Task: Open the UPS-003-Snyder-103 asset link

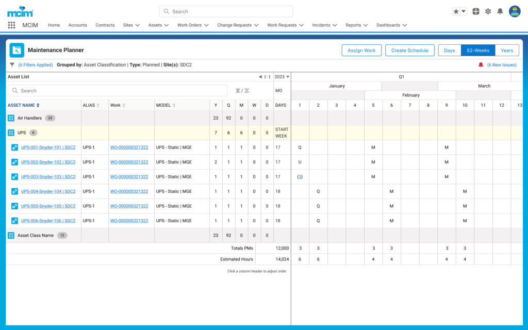Action: 48,176
